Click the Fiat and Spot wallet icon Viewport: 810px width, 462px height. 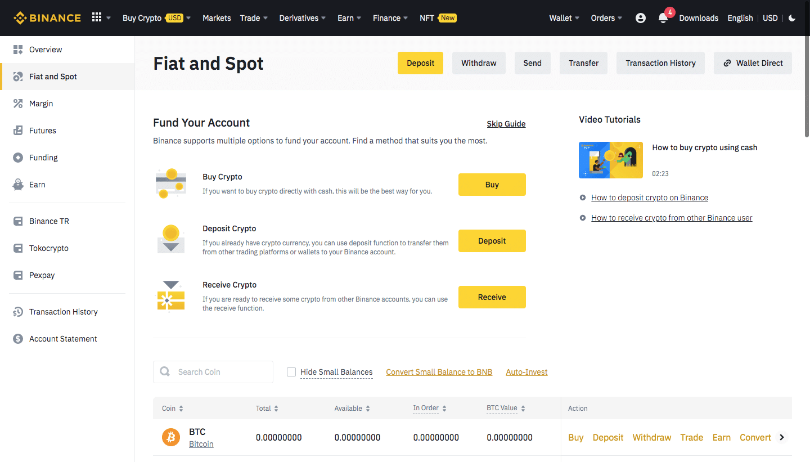(x=18, y=77)
